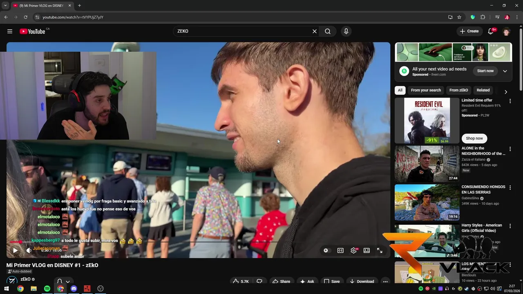Bookmark this page with star
Screen dimensions: 523x294
(x=459, y=17)
